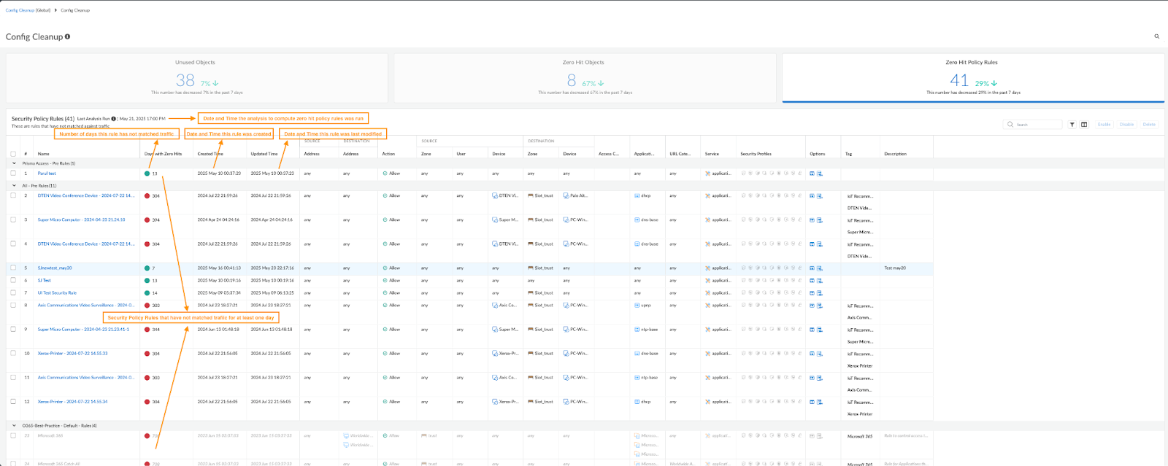Check the box for Parul test rule
This screenshot has height=466, width=1168.
coord(13,174)
